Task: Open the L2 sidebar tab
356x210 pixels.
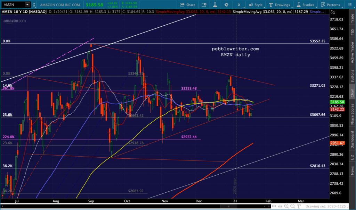Action: pos(352,157)
